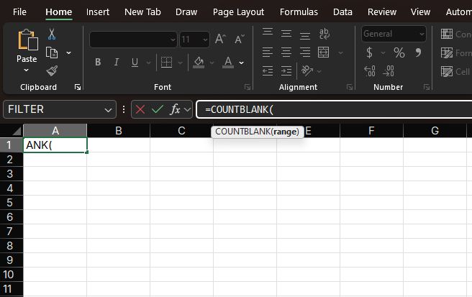The width and height of the screenshot is (472, 297).
Task: Expand Merge & Center dropdown arrow
Action: [340, 52]
